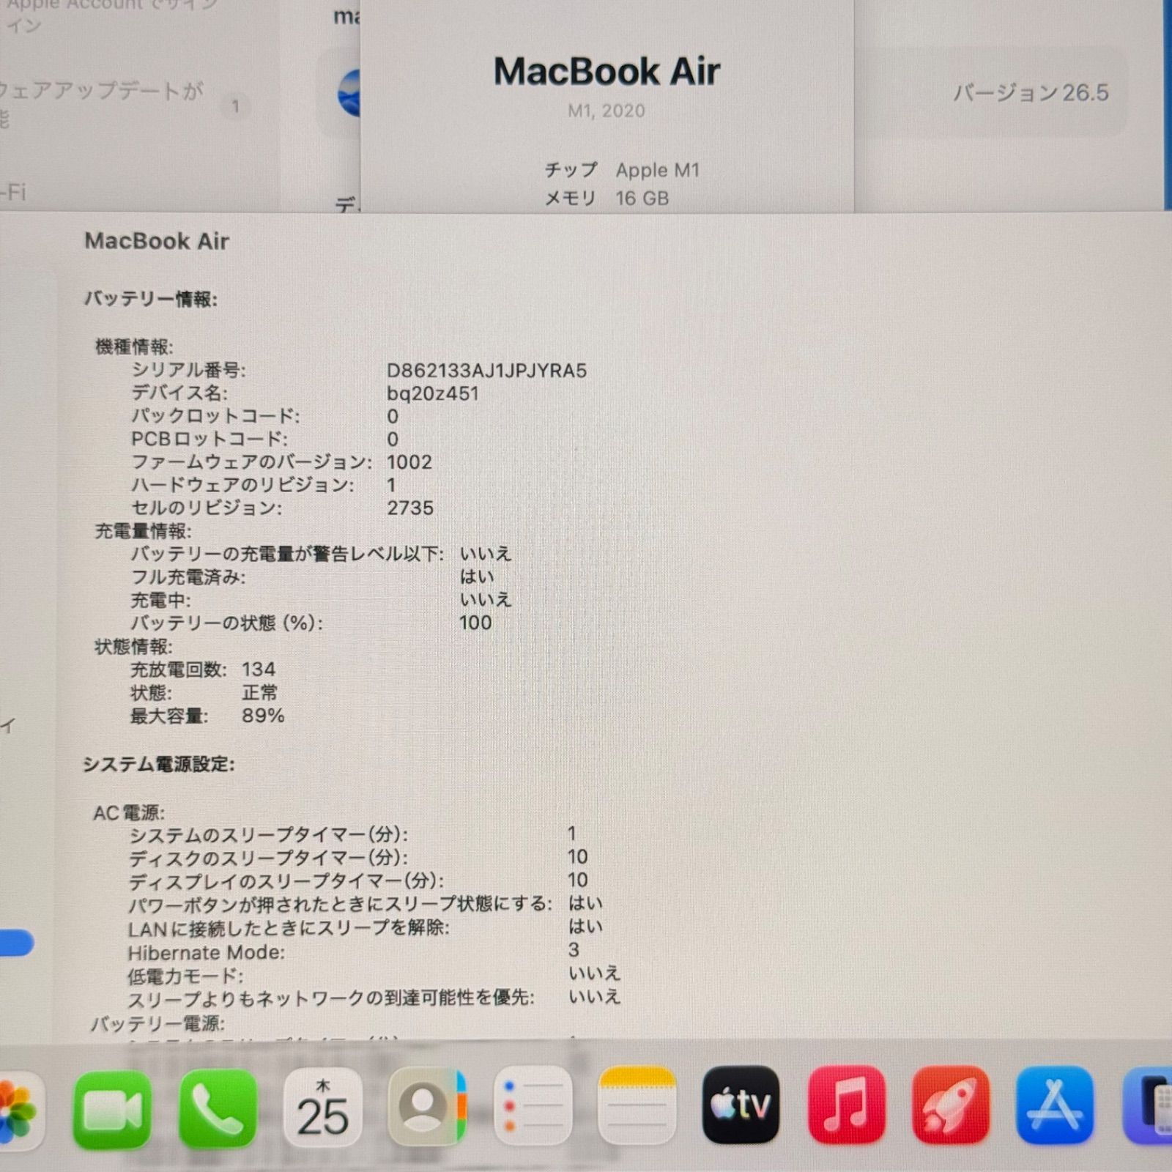Click the MacBook Air report title
This screenshot has height=1172, width=1172.
click(x=156, y=240)
